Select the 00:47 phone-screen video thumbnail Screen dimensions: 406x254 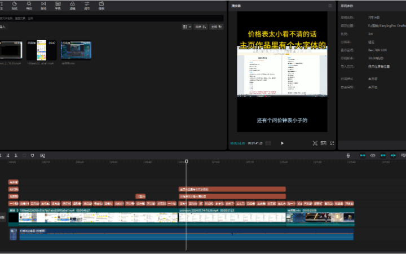click(x=41, y=50)
